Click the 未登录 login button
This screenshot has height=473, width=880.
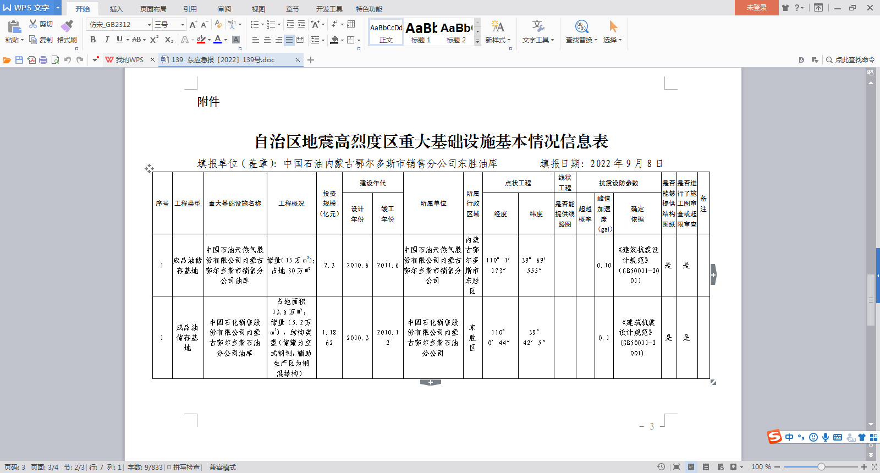click(756, 7)
